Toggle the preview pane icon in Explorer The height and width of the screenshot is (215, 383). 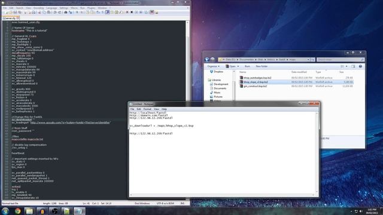pos(353,66)
